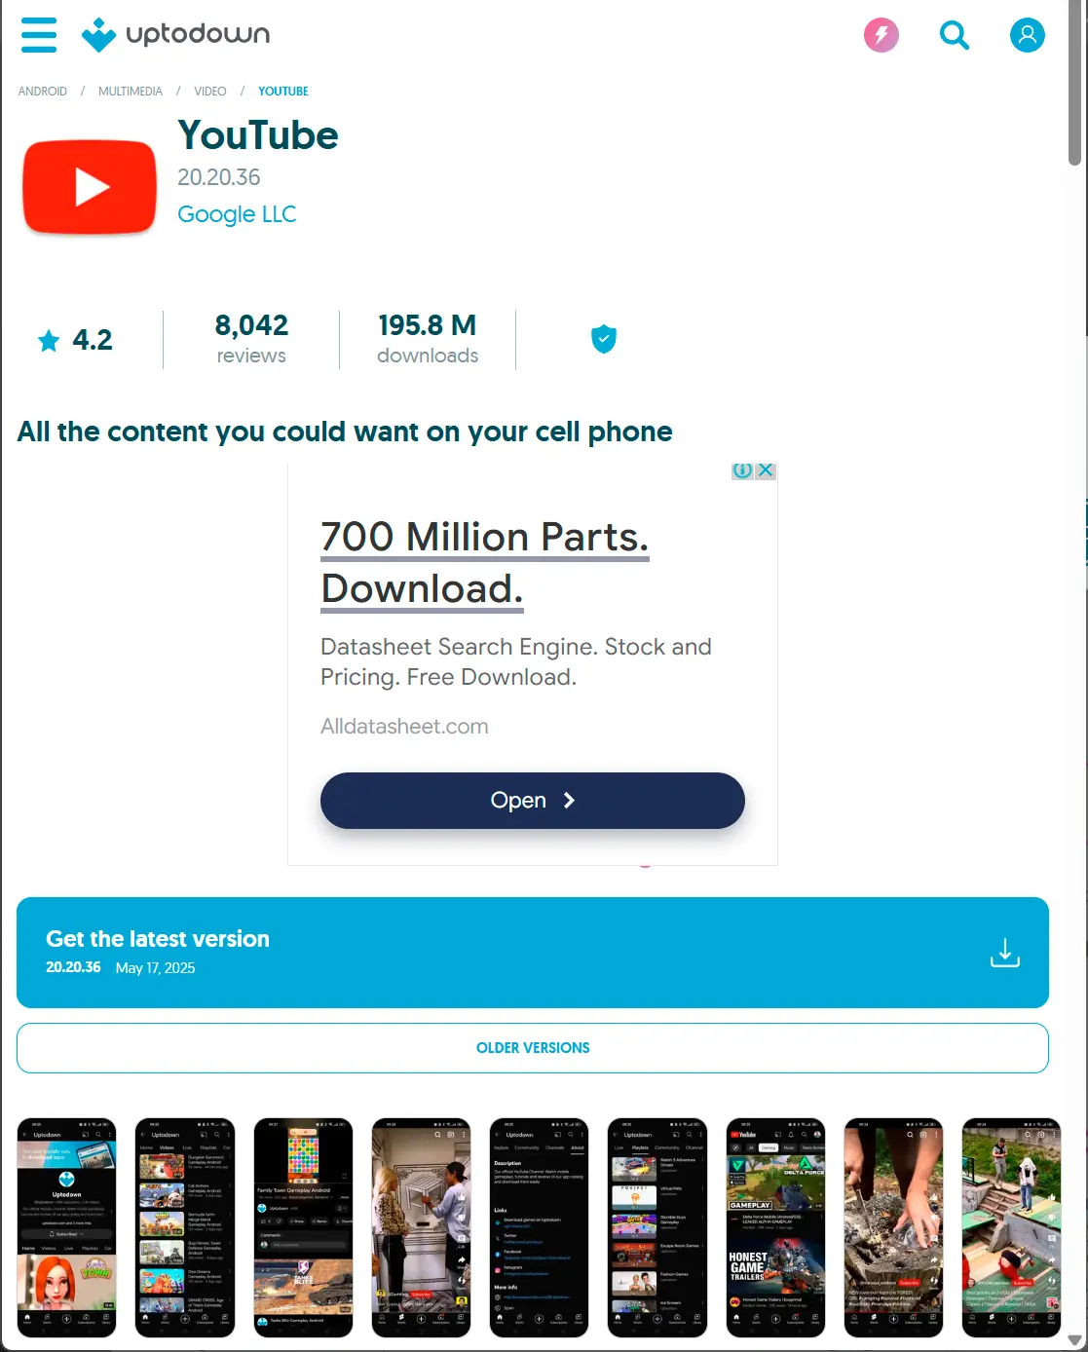This screenshot has width=1088, height=1352.
Task: Click the YouTube app icon
Action: point(90,187)
